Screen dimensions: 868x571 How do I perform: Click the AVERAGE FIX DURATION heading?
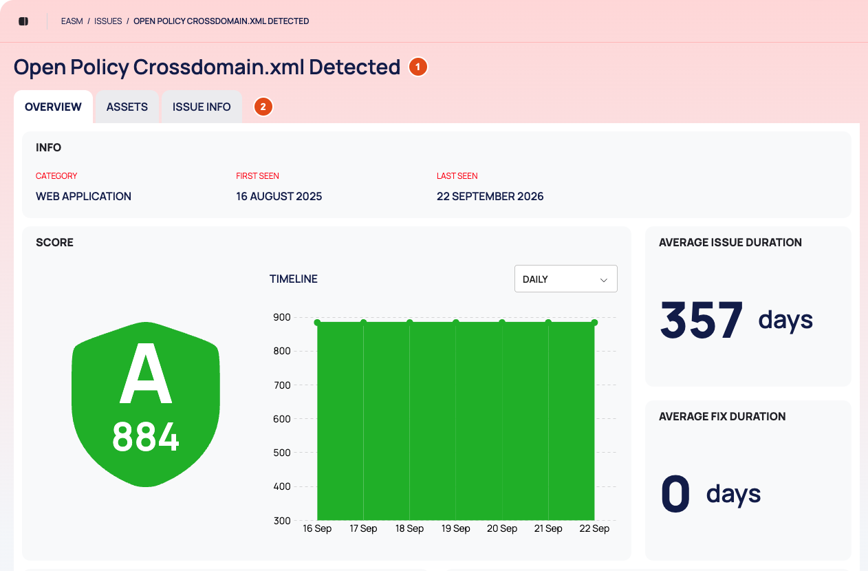click(722, 416)
